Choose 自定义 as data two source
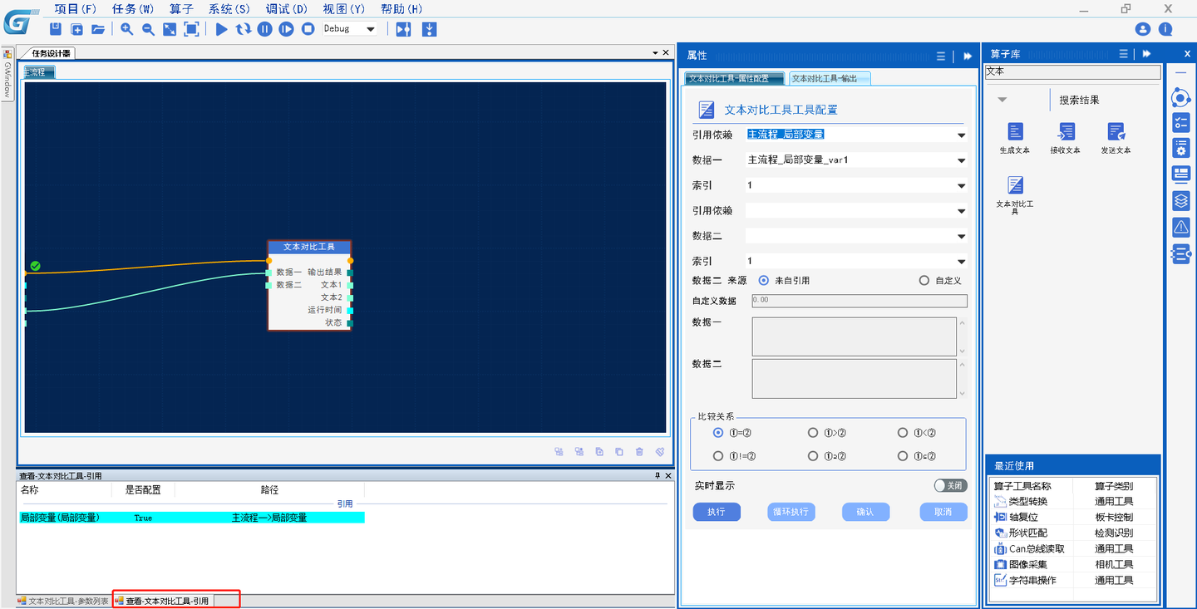 [x=924, y=281]
